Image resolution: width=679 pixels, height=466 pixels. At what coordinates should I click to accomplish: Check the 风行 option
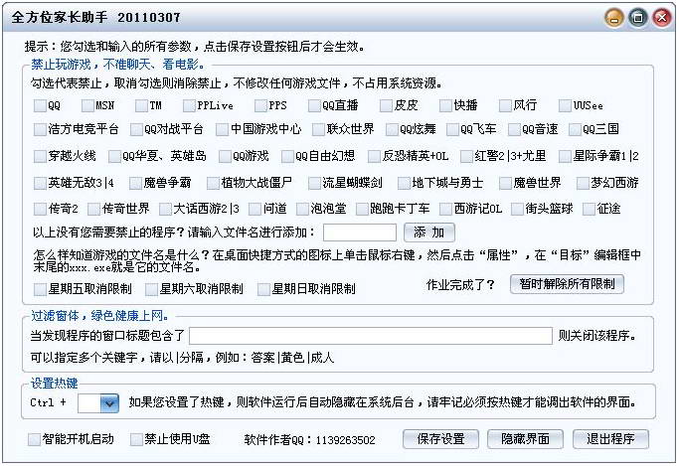pos(505,105)
